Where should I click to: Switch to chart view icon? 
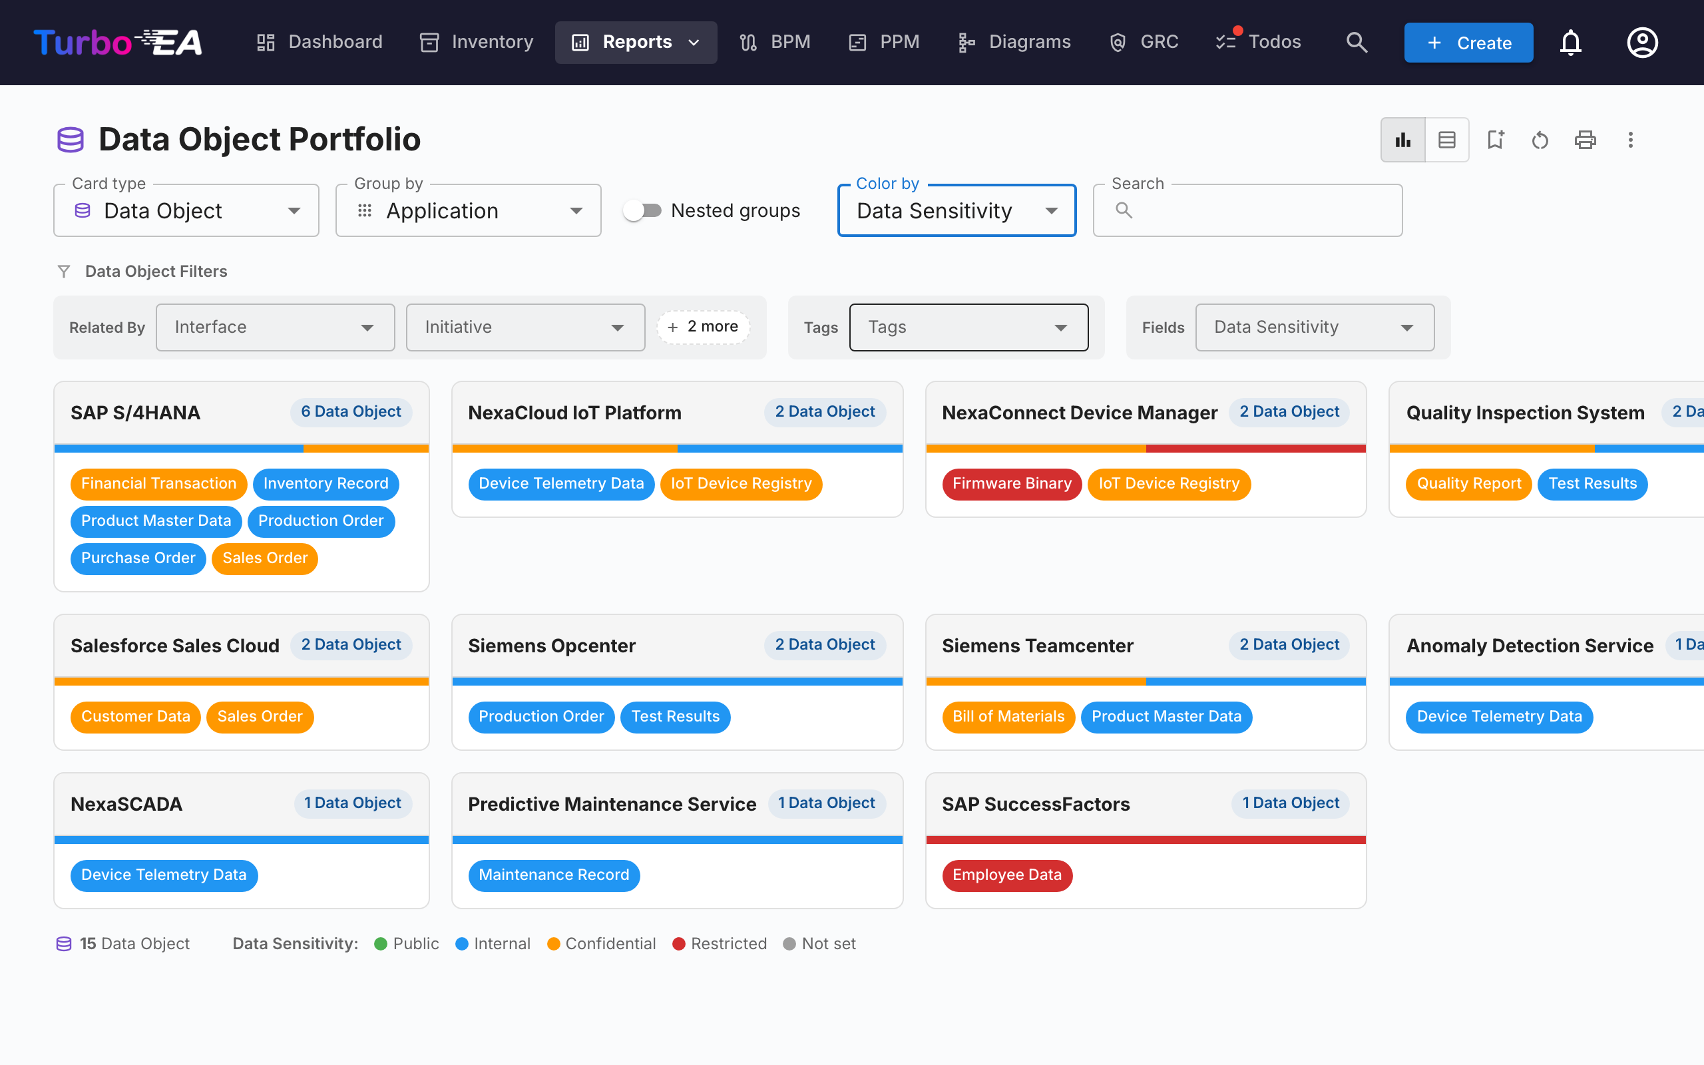(1402, 140)
